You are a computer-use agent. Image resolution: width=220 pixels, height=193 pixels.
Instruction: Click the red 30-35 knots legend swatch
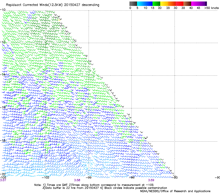point(180,4)
